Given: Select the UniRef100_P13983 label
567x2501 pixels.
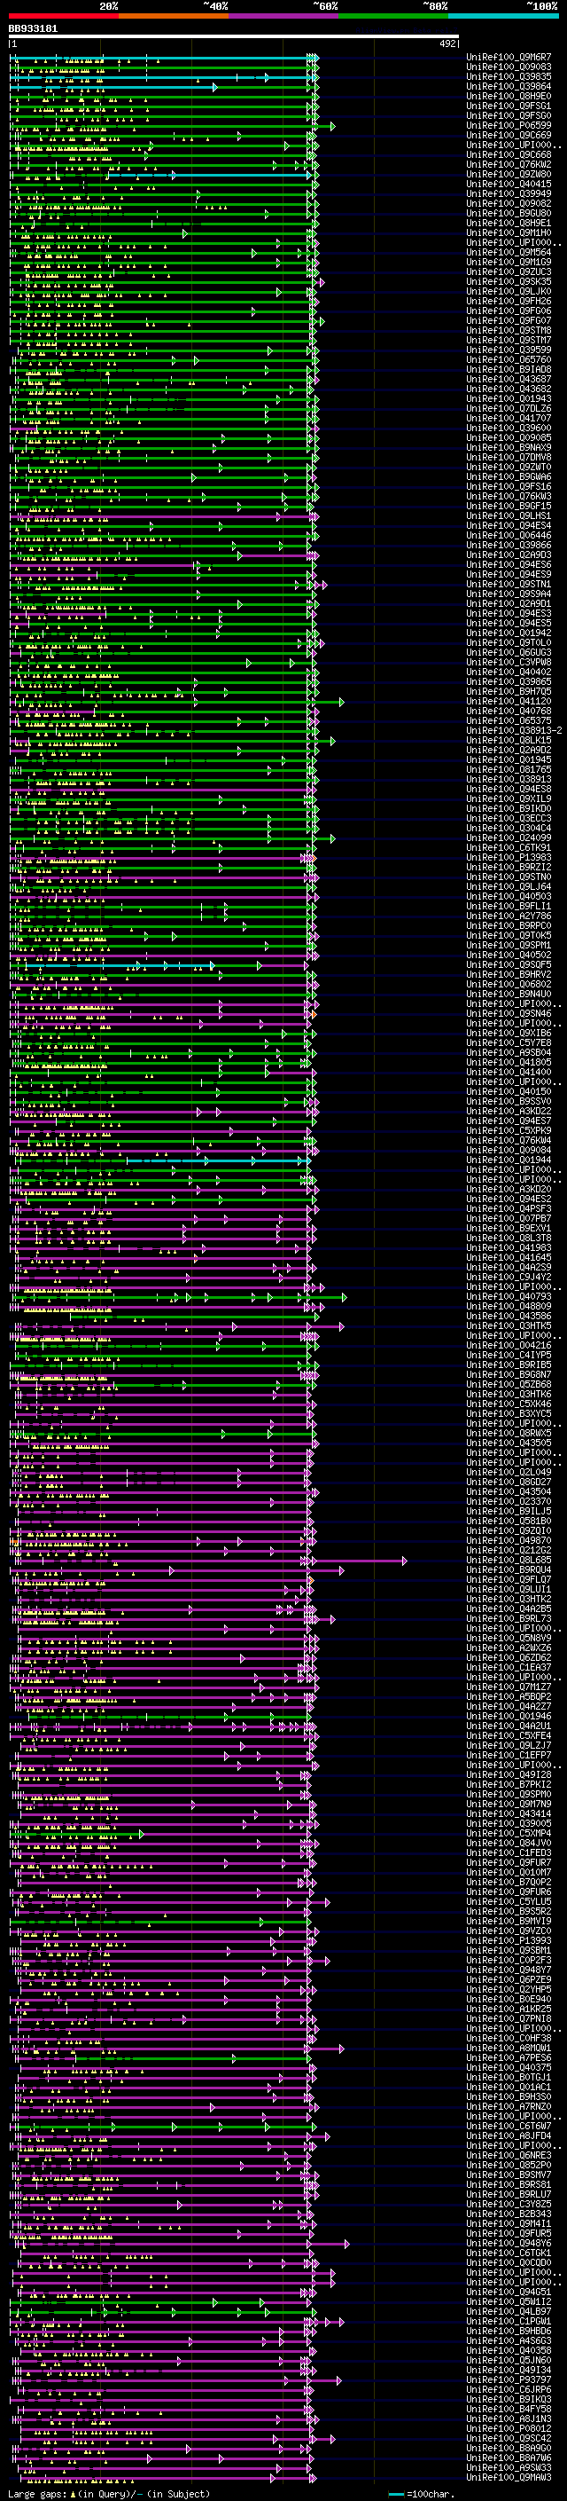Looking at the screenshot, I should click(x=509, y=857).
